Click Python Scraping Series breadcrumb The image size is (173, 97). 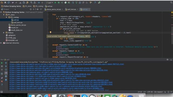coord(11,6)
